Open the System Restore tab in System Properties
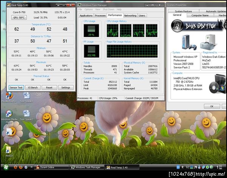This screenshot has height=178, width=227. tap(183, 11)
